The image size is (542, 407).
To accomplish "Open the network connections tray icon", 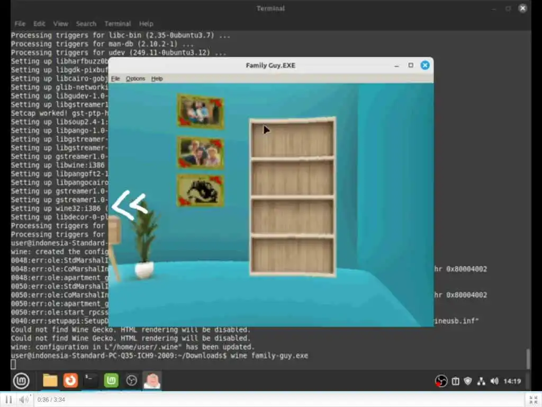I will 481,381.
